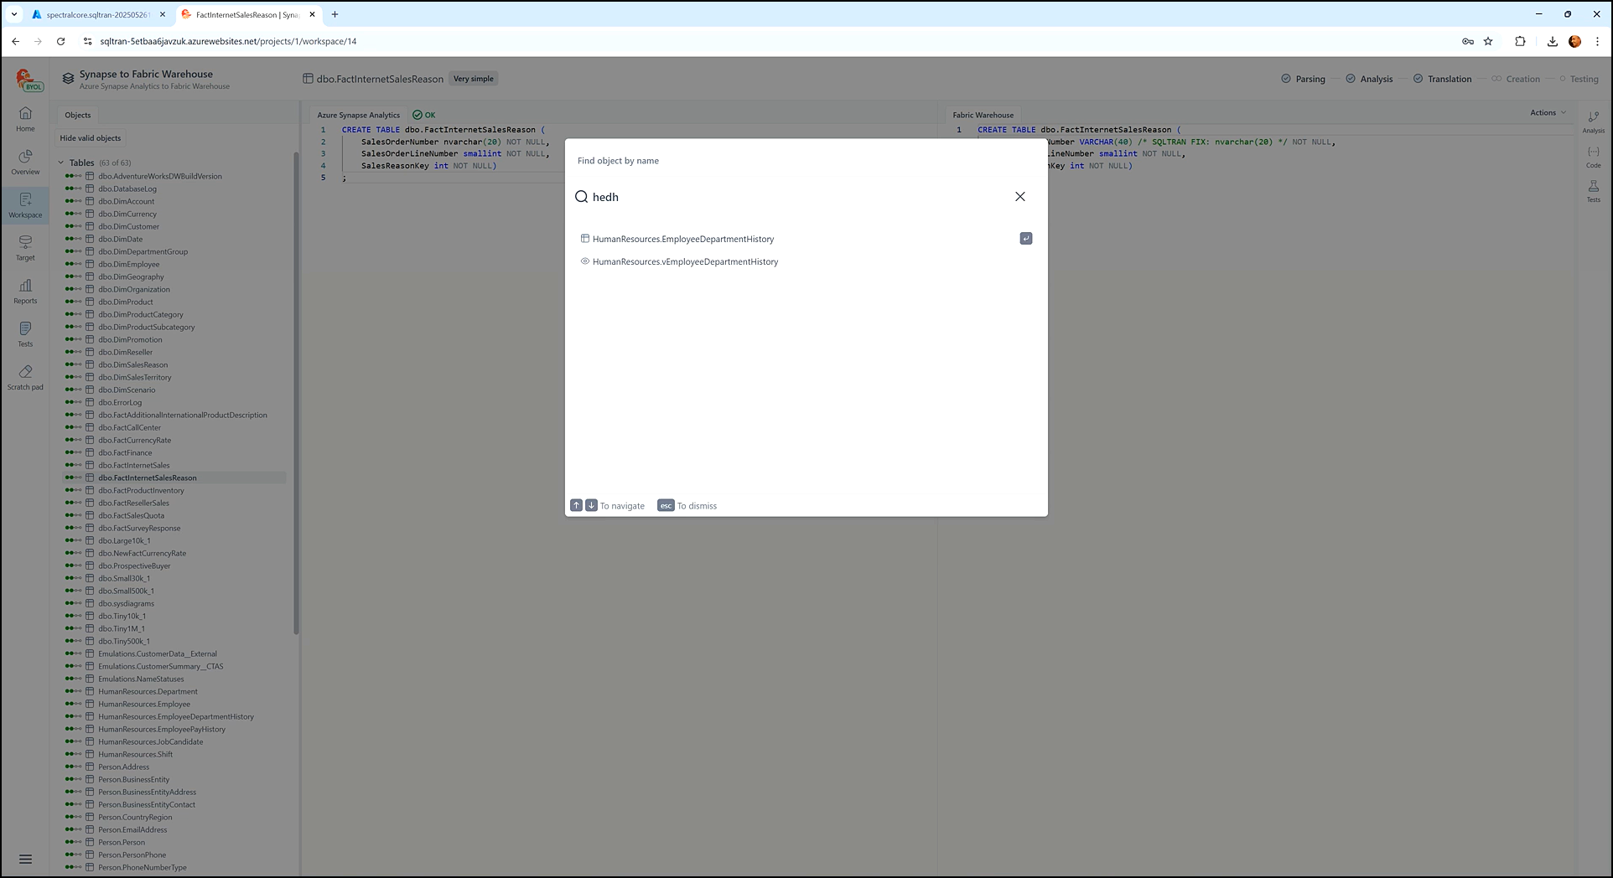This screenshot has width=1613, height=878.
Task: Toggle the hamburger menu at bottom left
Action: click(x=25, y=859)
